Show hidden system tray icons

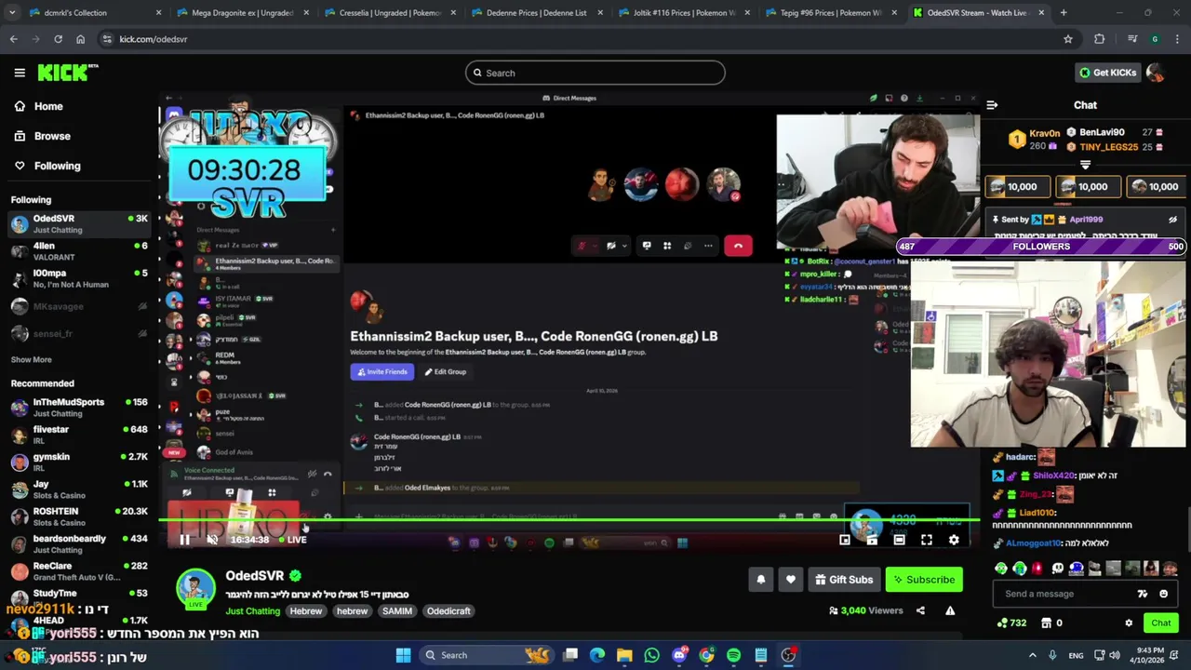(1032, 655)
